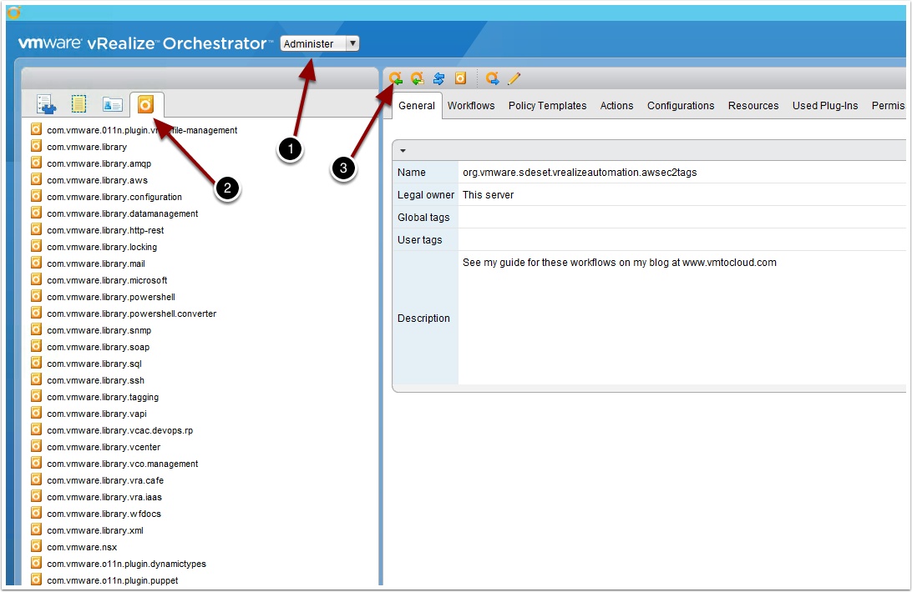Click the export package arrow icon
Screen dimensions: 912x592
[x=493, y=78]
